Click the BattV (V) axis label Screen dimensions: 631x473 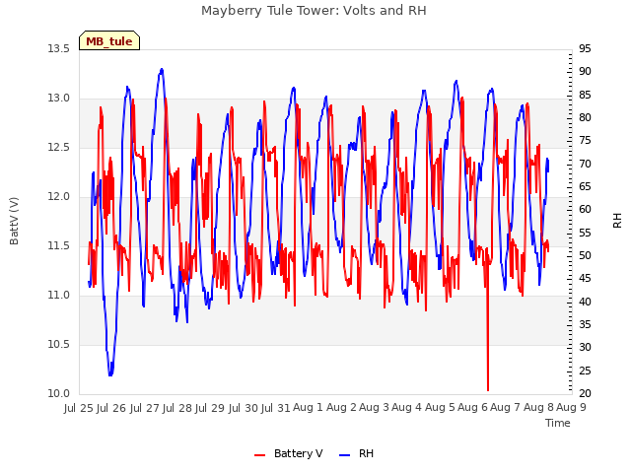tap(14, 221)
